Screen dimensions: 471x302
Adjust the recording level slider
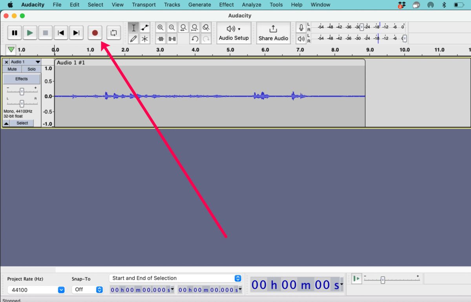[362, 27]
